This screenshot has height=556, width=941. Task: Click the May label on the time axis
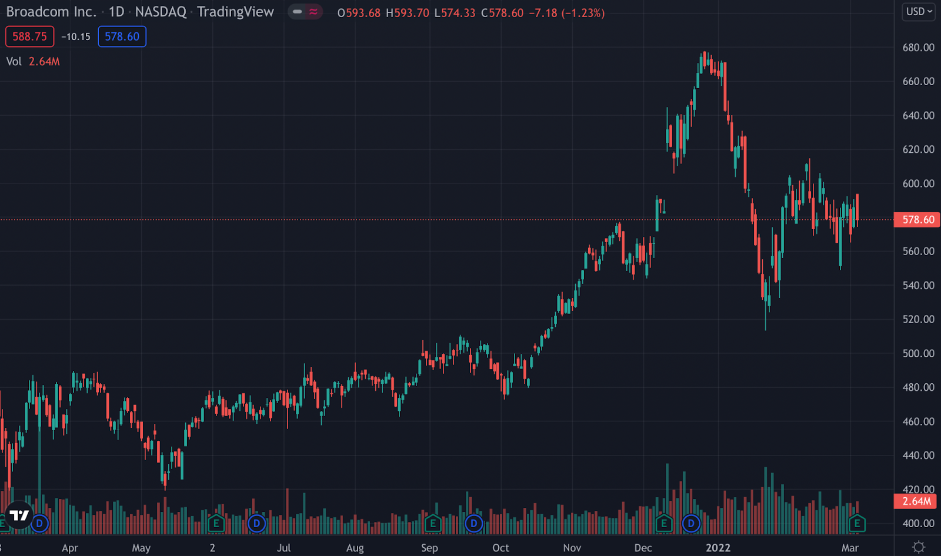tap(141, 548)
